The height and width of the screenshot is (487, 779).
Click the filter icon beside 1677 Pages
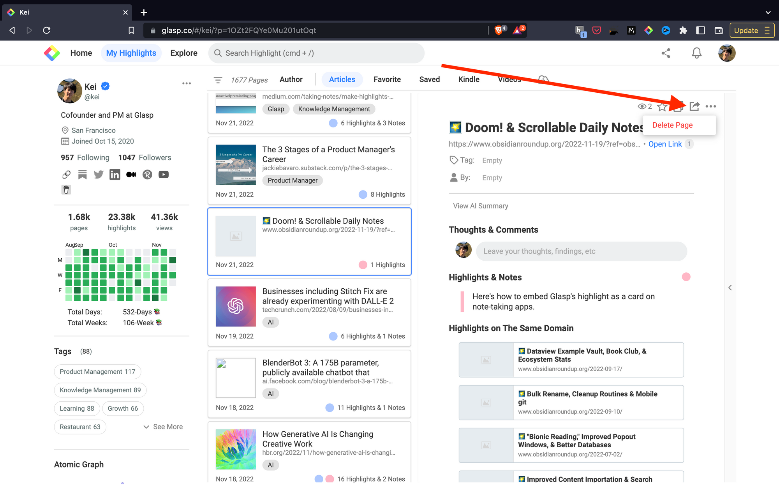click(x=218, y=80)
